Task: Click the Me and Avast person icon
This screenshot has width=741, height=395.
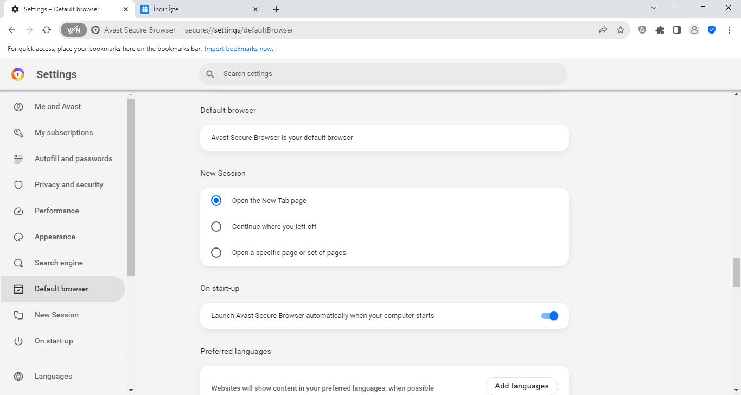Action: [x=18, y=107]
